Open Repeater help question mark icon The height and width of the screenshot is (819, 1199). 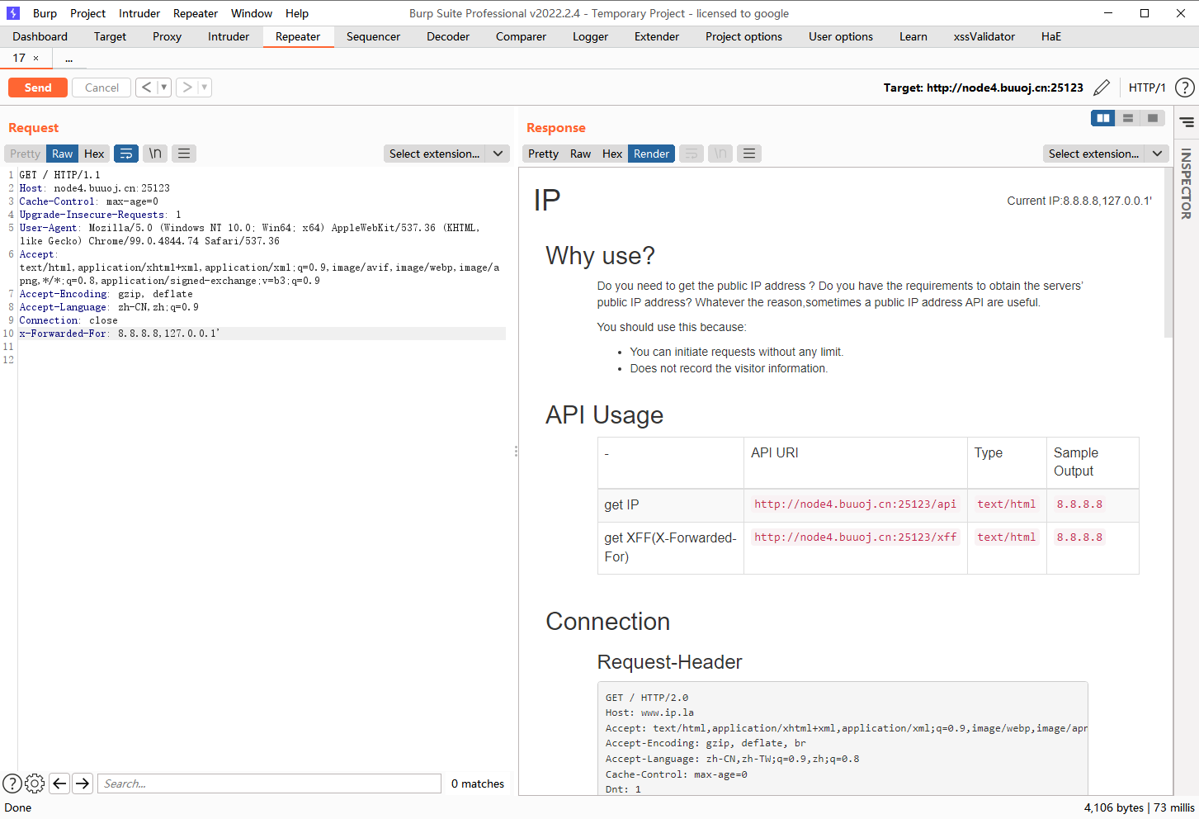coord(1184,88)
